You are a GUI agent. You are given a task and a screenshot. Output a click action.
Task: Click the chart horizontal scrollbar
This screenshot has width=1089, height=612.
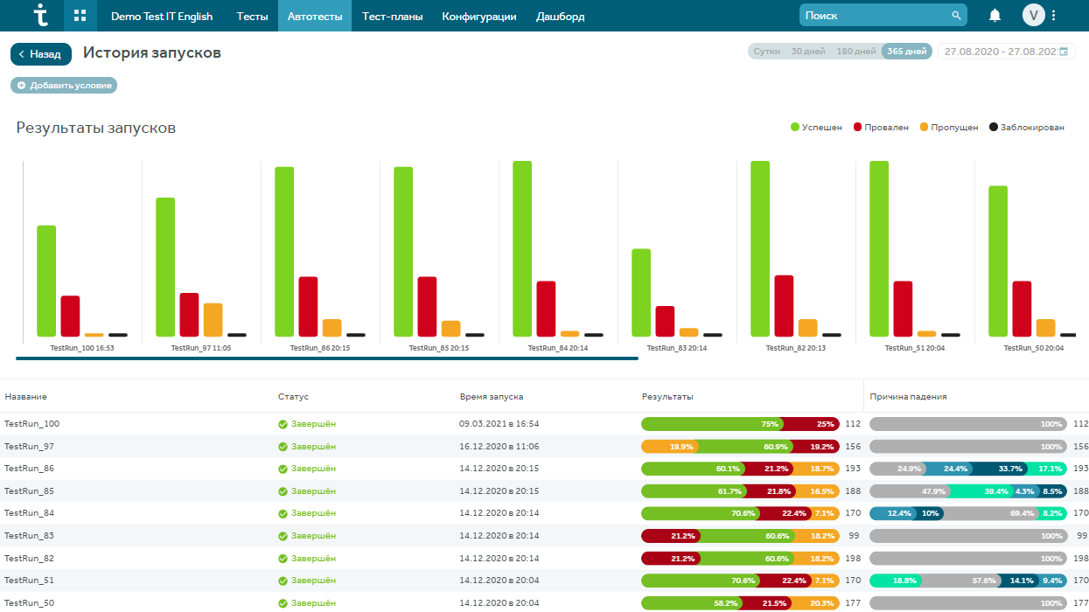pos(327,358)
